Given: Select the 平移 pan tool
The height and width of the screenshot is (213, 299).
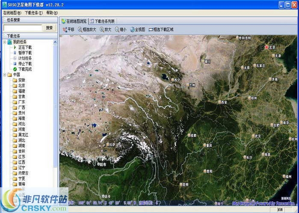Looking at the screenshot, I should (x=68, y=30).
